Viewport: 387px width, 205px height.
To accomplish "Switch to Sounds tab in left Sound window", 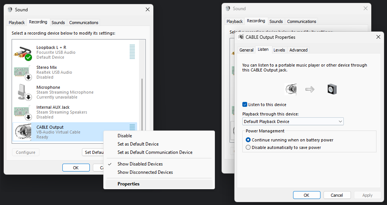I will click(x=58, y=23).
